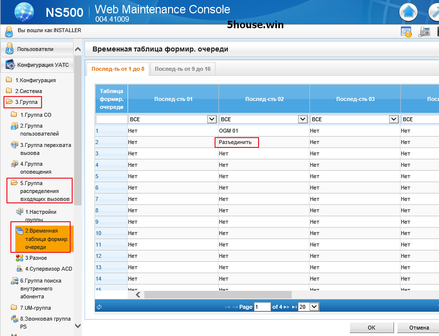Screen dimensions: 439x336
Task: Click Послед-сть 03 column header
Action: click(355, 99)
